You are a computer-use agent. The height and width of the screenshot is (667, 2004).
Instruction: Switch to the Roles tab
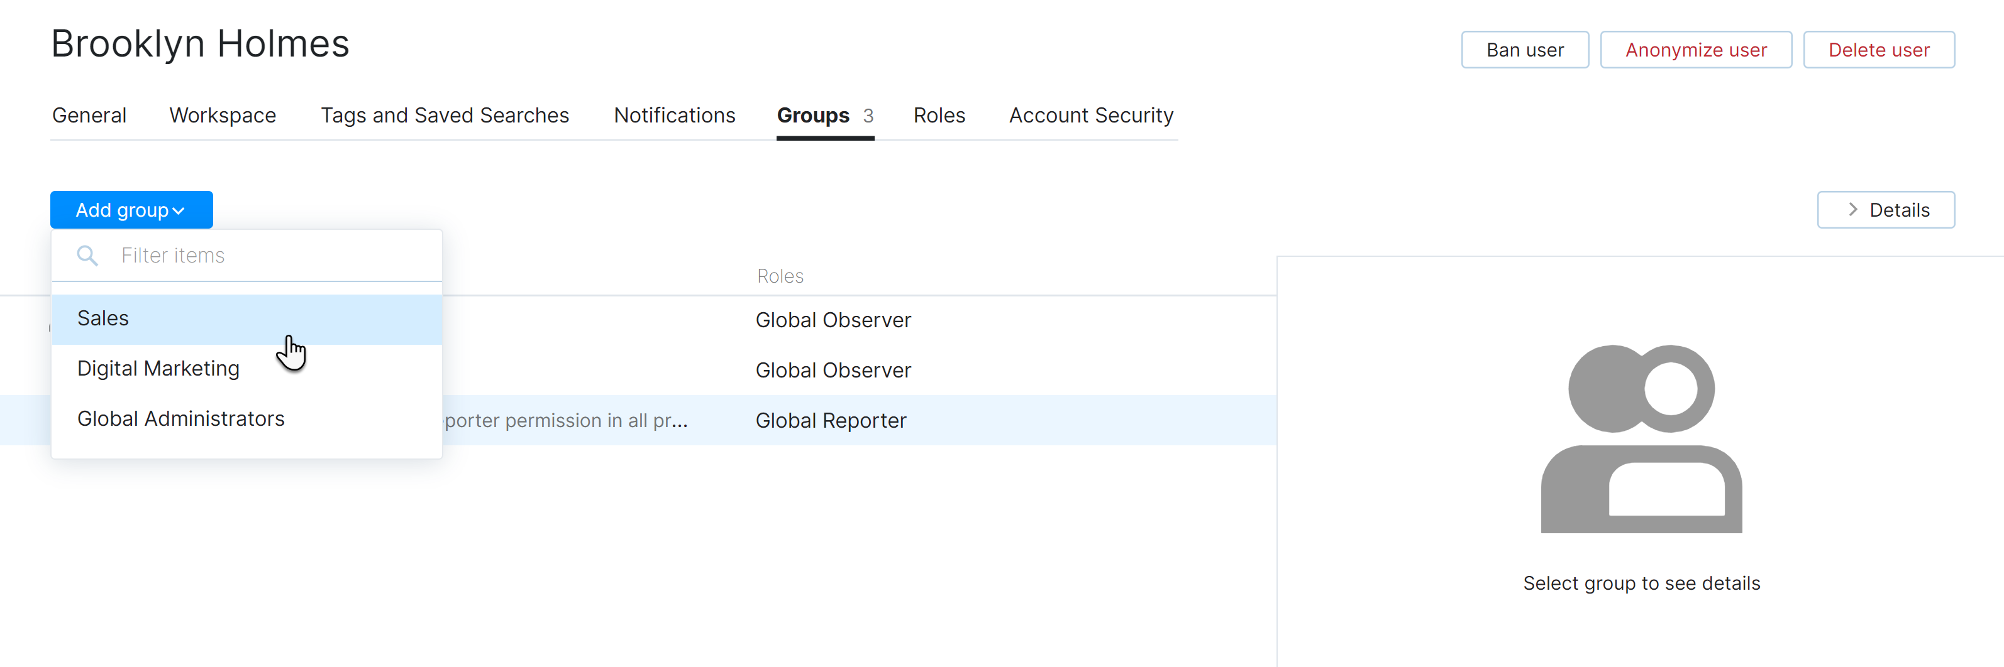(x=939, y=115)
